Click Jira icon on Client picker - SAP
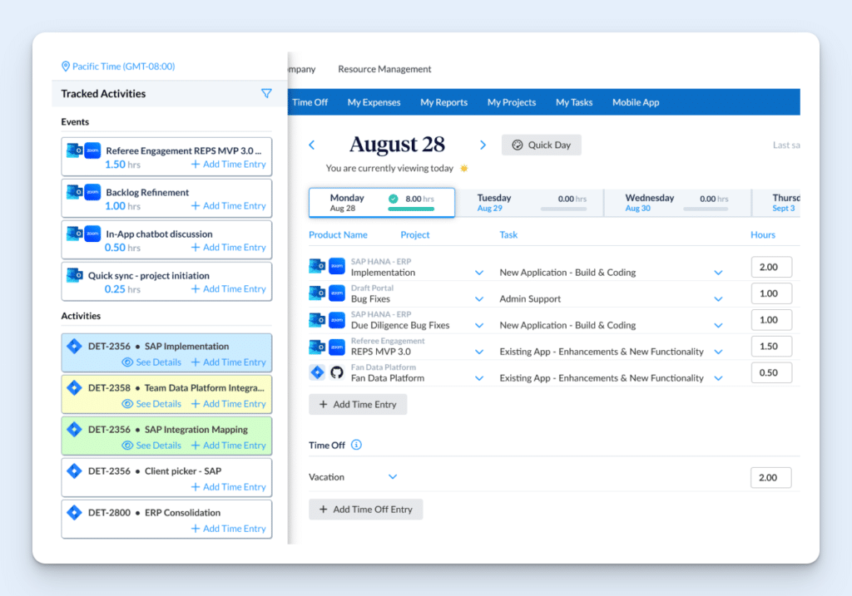 pos(74,470)
